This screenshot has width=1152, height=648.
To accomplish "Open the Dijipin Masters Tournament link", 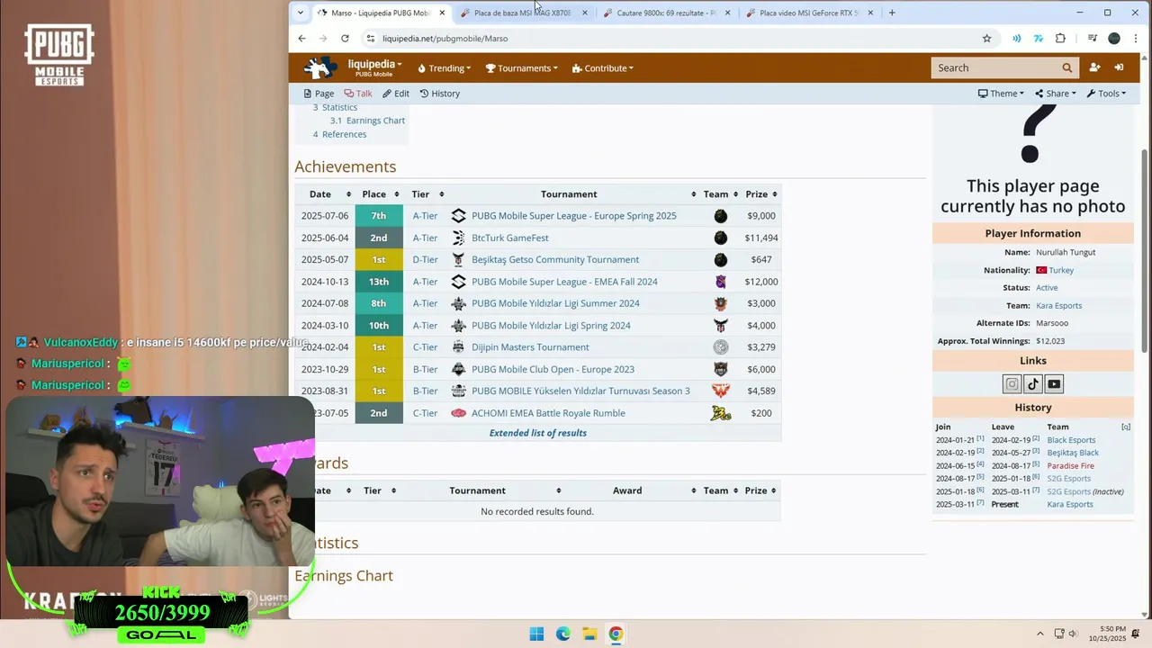I will [530, 347].
